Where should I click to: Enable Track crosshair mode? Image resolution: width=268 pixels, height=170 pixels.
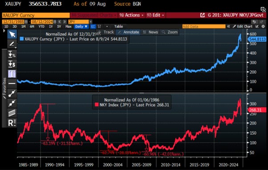click(106, 32)
